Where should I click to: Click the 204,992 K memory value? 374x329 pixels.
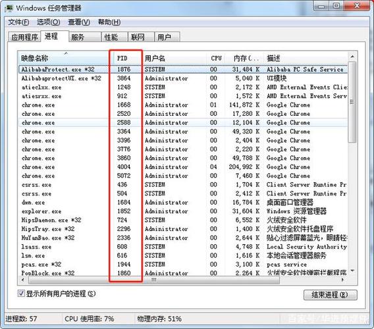[x=244, y=167]
